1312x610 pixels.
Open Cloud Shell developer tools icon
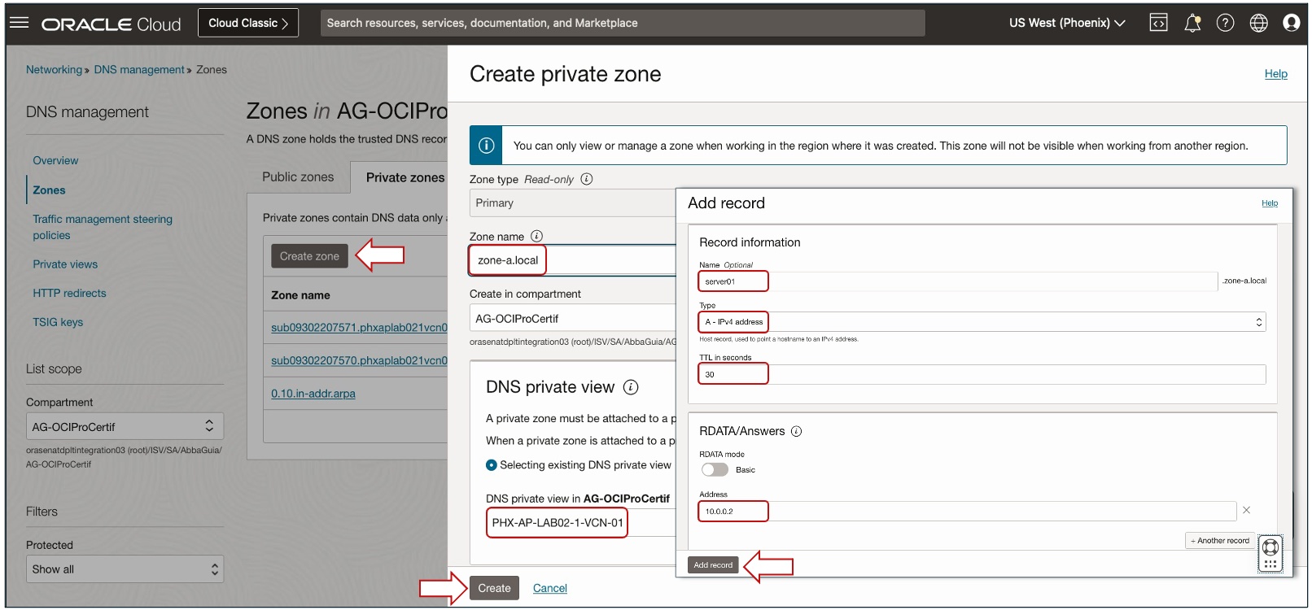[1158, 23]
